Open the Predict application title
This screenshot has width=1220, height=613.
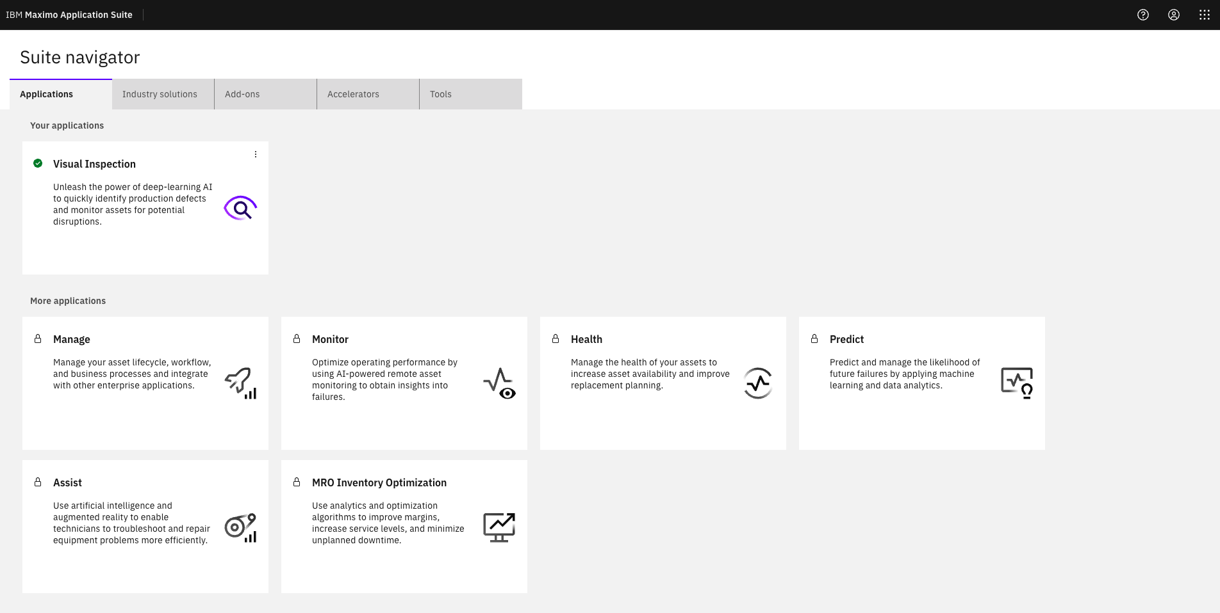point(846,339)
